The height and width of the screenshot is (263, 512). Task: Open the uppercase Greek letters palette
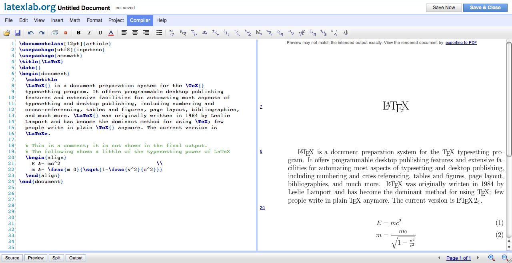[280, 33]
